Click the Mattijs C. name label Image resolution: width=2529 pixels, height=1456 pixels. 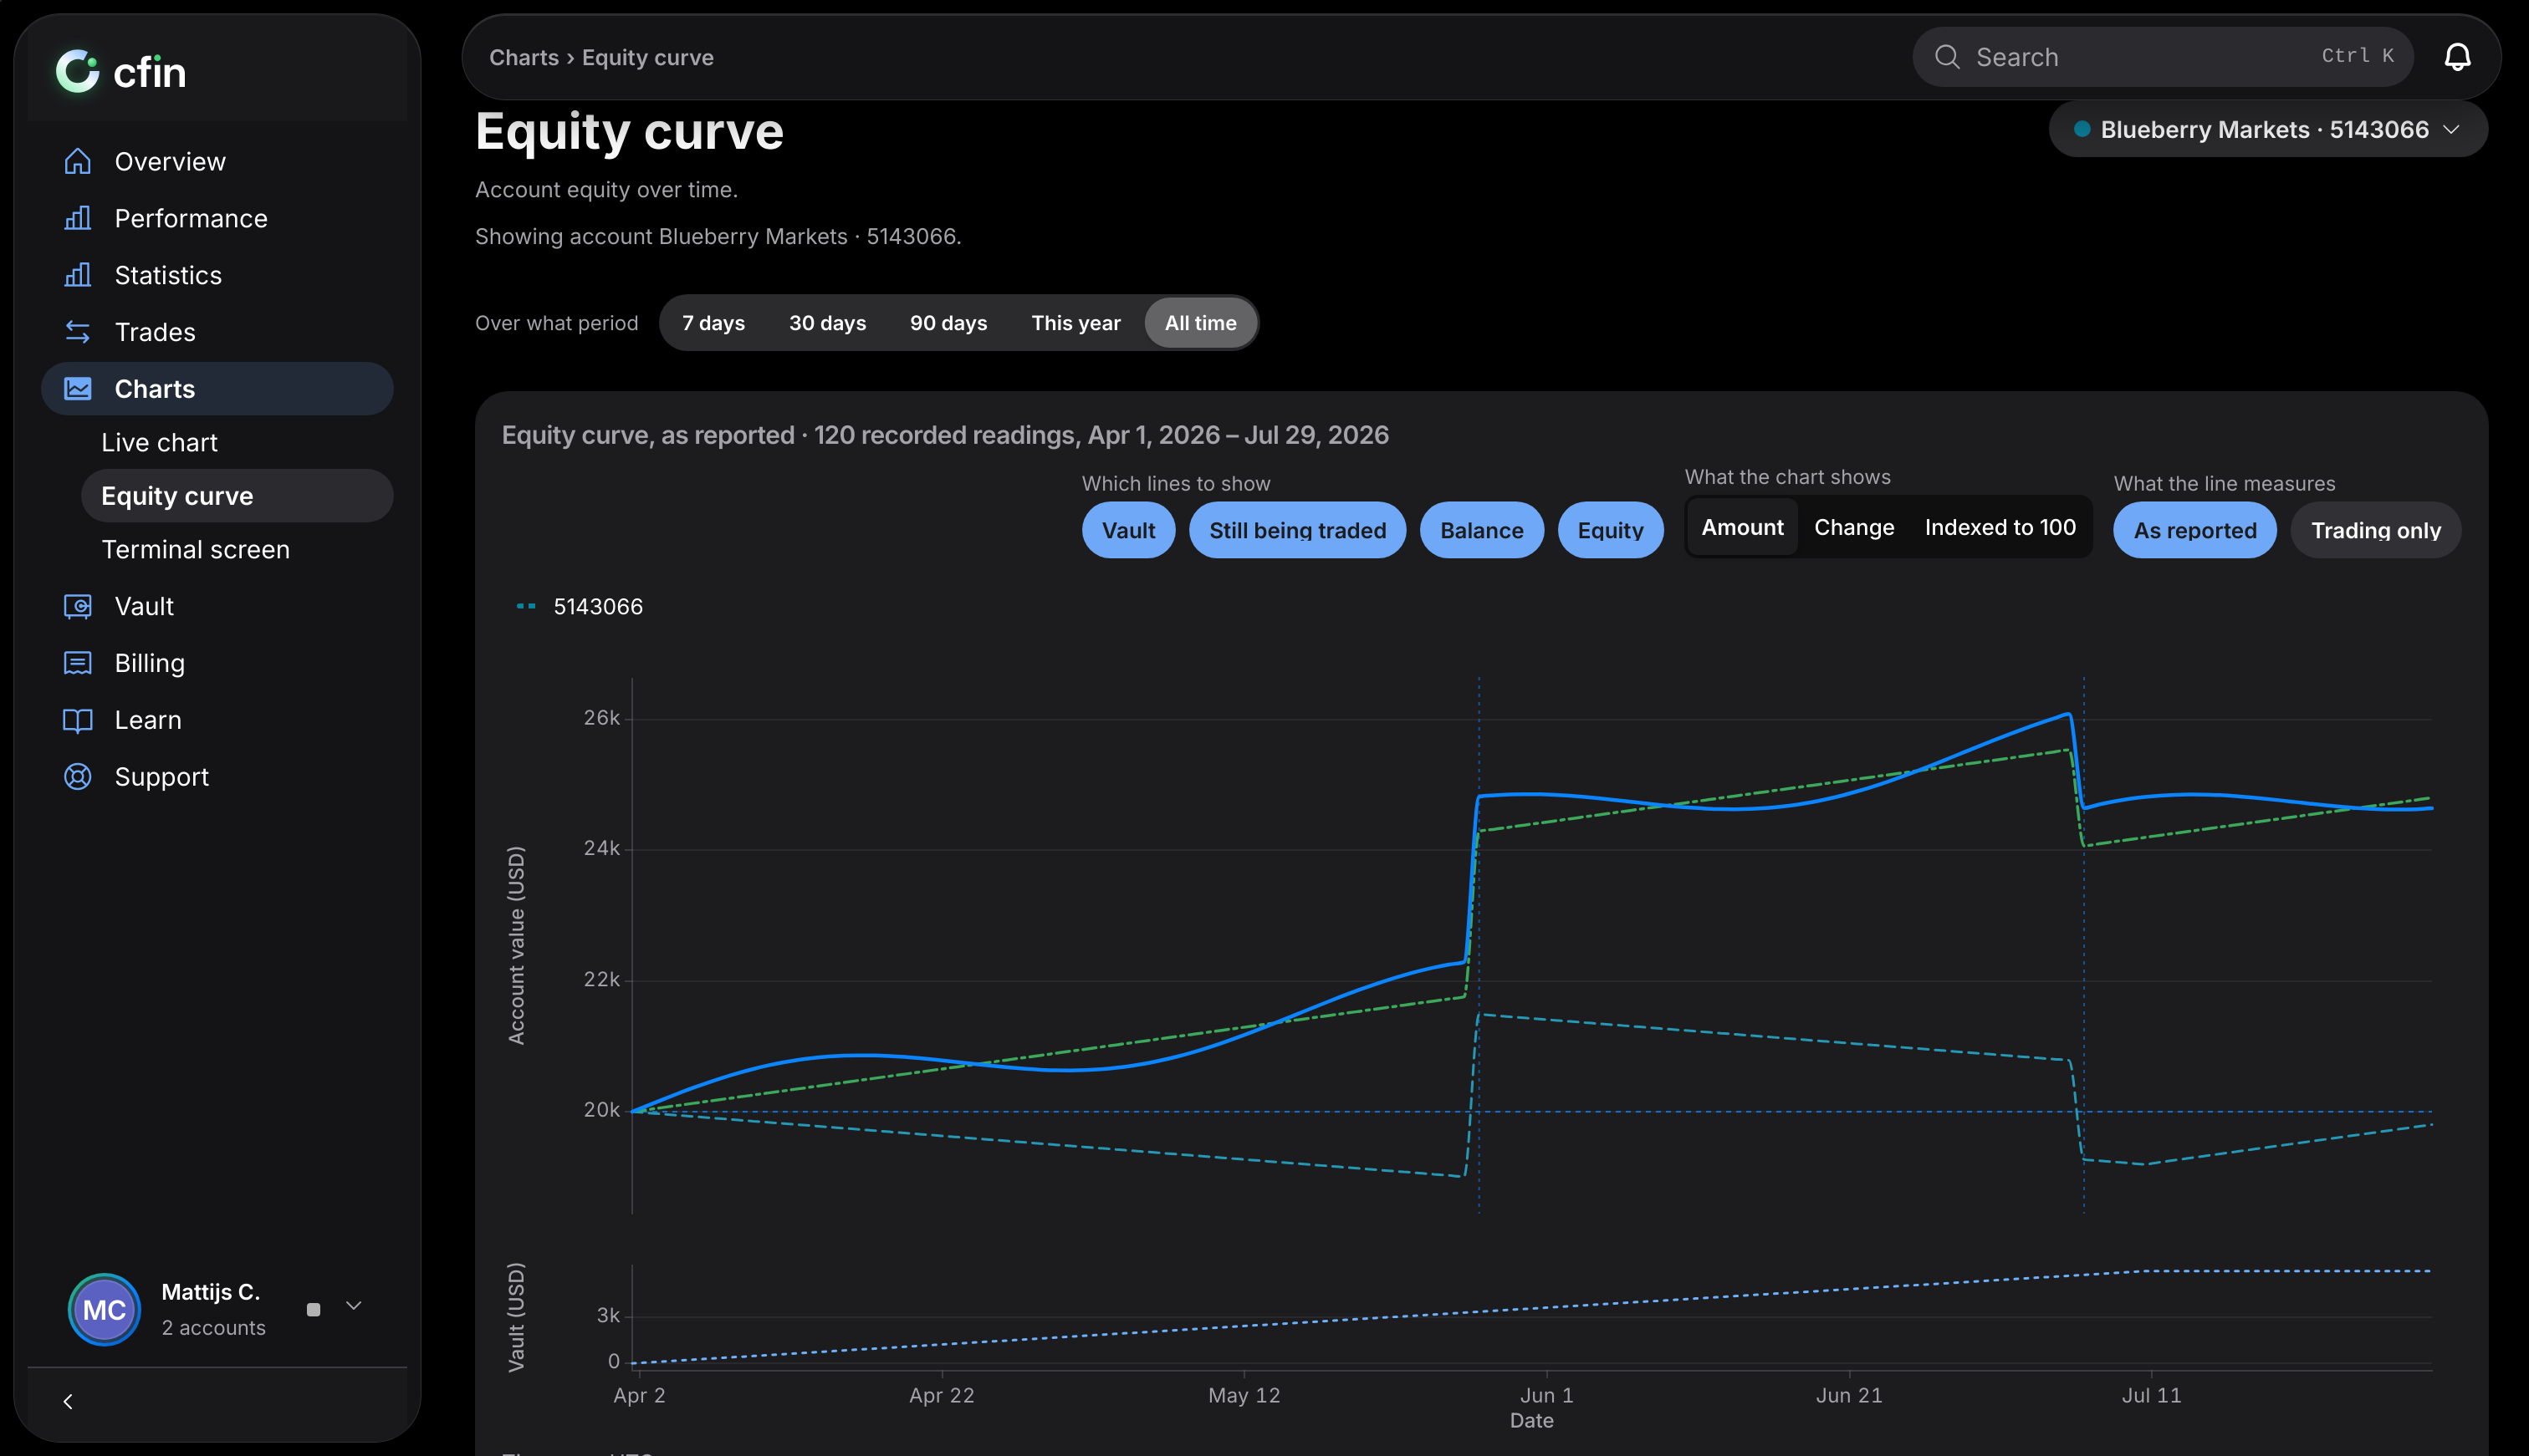[x=211, y=1292]
